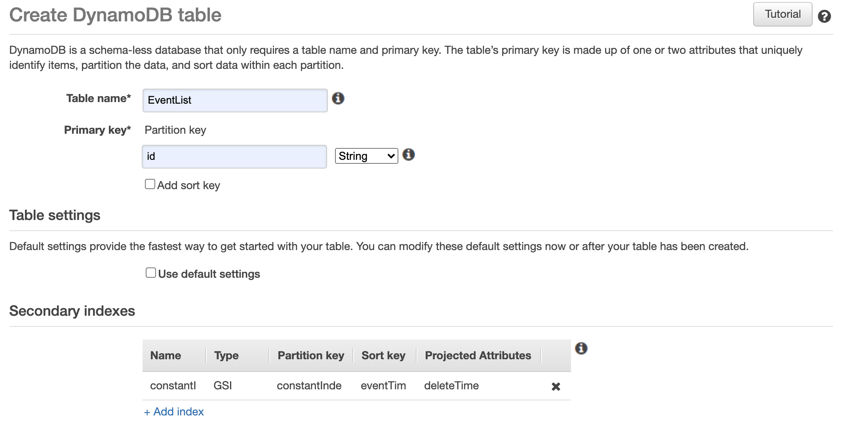
Task: Select the eventTim sort key cell
Action: click(x=383, y=386)
